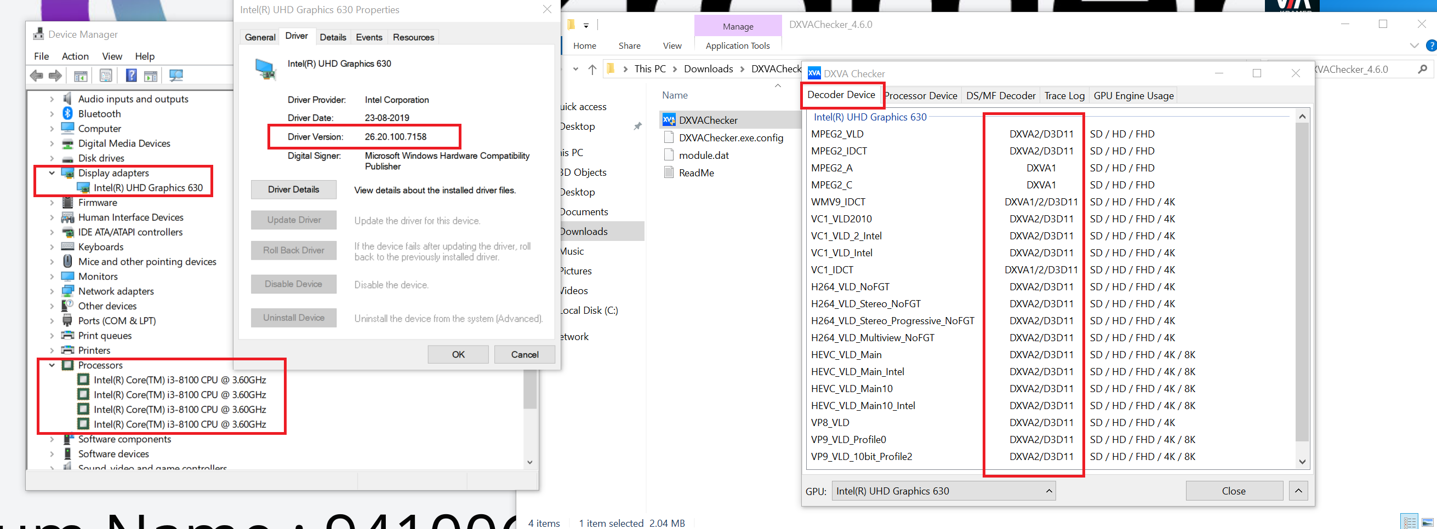Open the Action menu in Device Manager
This screenshot has width=1437, height=529.
(x=75, y=56)
